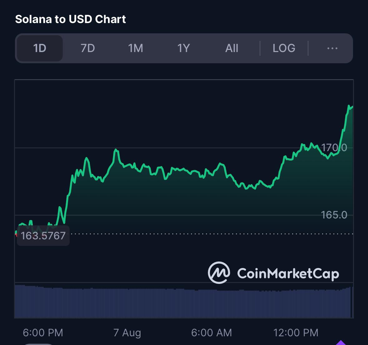368x345 pixels.
Task: Switch chart to 1M range
Action: tap(135, 48)
